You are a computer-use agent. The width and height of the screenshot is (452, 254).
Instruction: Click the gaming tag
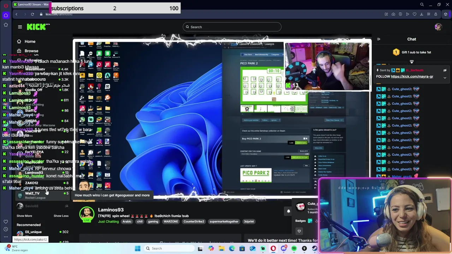(x=153, y=222)
